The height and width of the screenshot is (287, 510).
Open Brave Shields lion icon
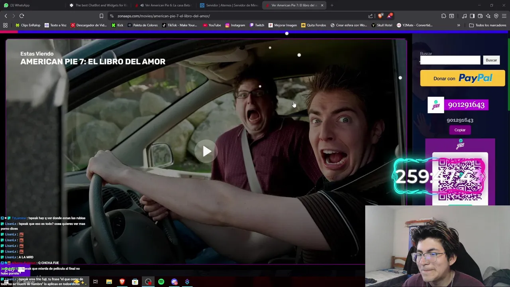(381, 16)
